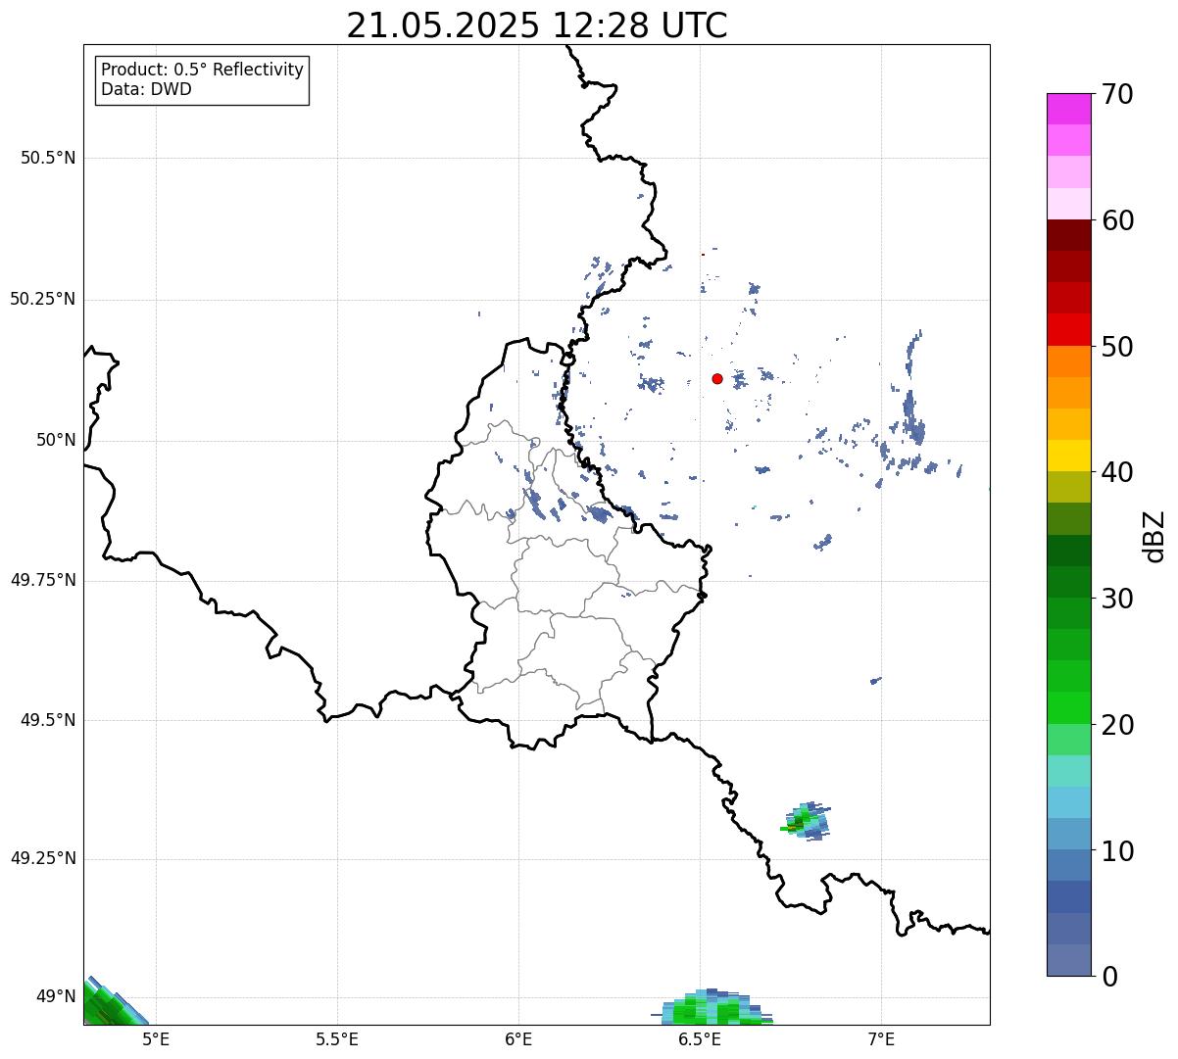The image size is (1178, 1059).
Task: Click the 6°E longitude label
Action: coord(518,1039)
